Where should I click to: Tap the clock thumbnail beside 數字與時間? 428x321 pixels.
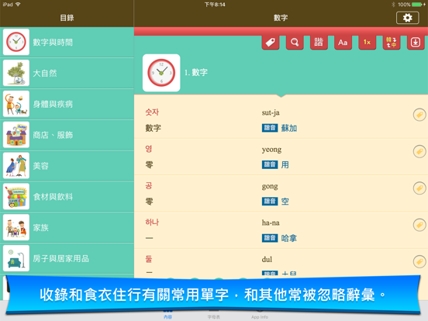click(16, 42)
